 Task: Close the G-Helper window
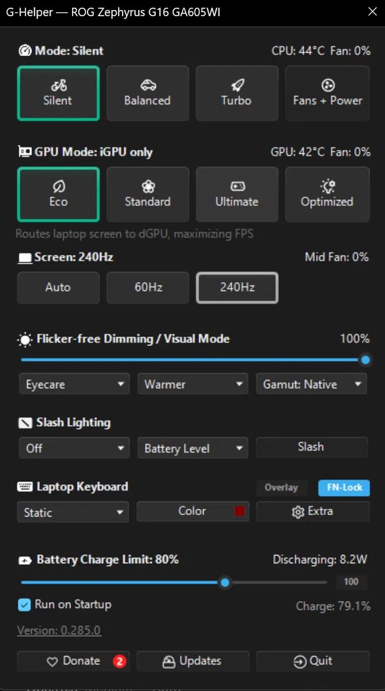click(x=372, y=12)
